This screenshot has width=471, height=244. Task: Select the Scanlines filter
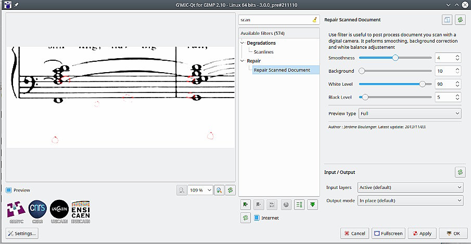(263, 52)
